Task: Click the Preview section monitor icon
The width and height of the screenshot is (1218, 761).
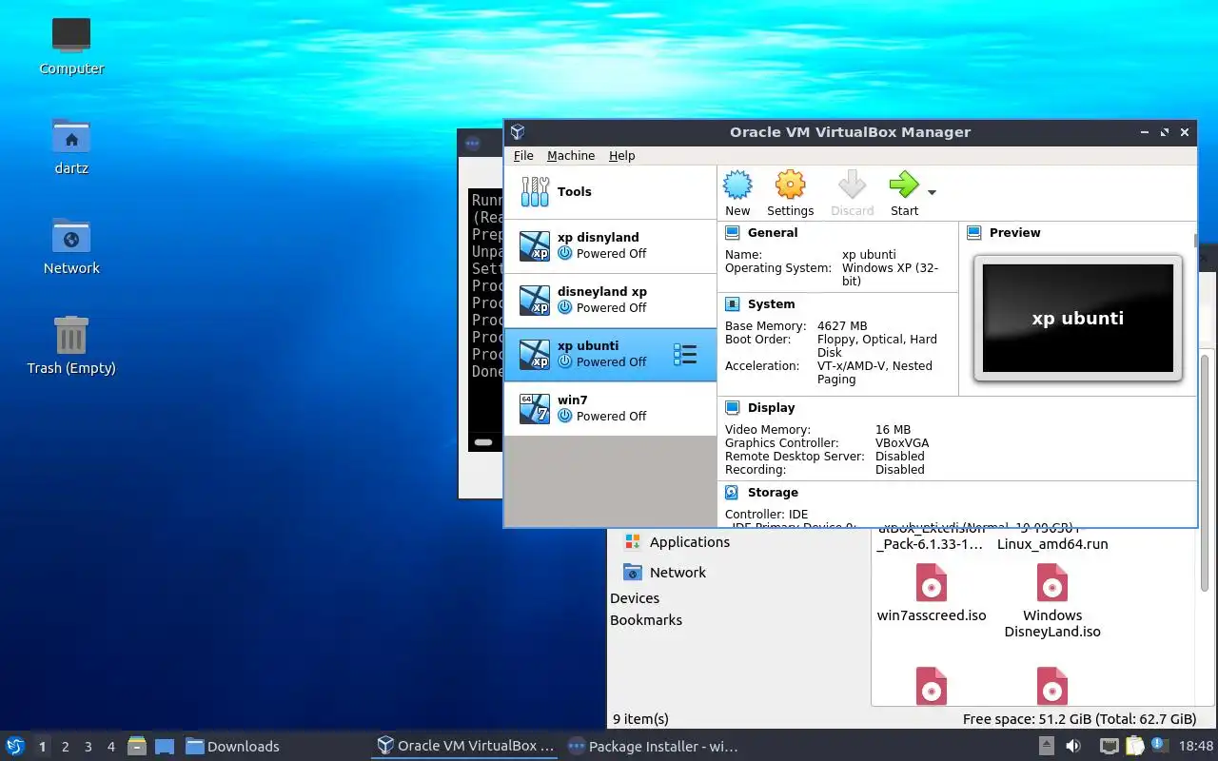Action: (973, 233)
